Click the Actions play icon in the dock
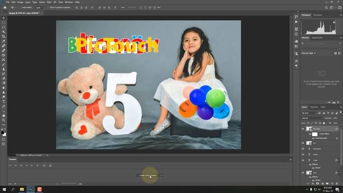The height and width of the screenshot is (193, 343). (296, 22)
